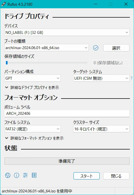Open the ターゲット システム UEFI dropdown

click(x=101, y=78)
